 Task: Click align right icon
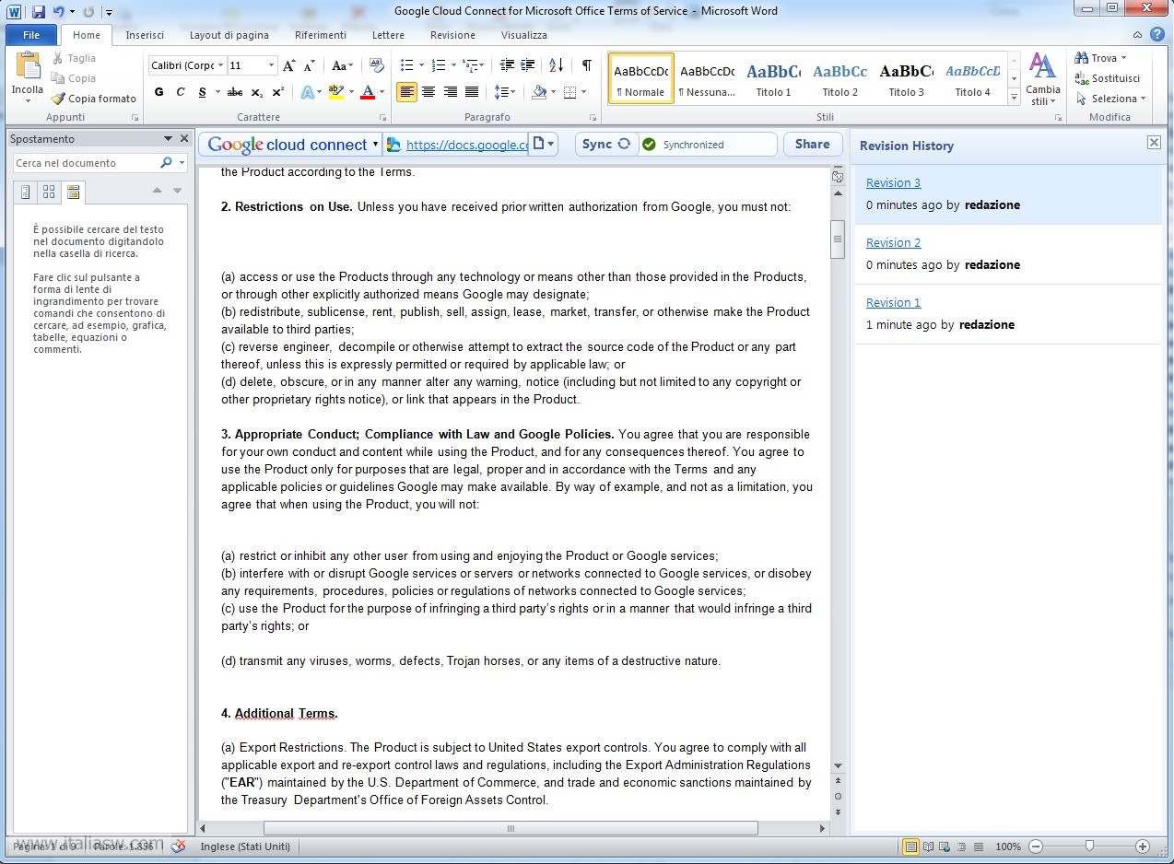point(451,92)
